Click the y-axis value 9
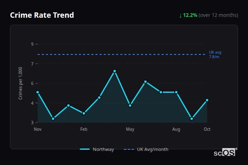The width and height of the screenshot is (248, 165). tap(32, 44)
